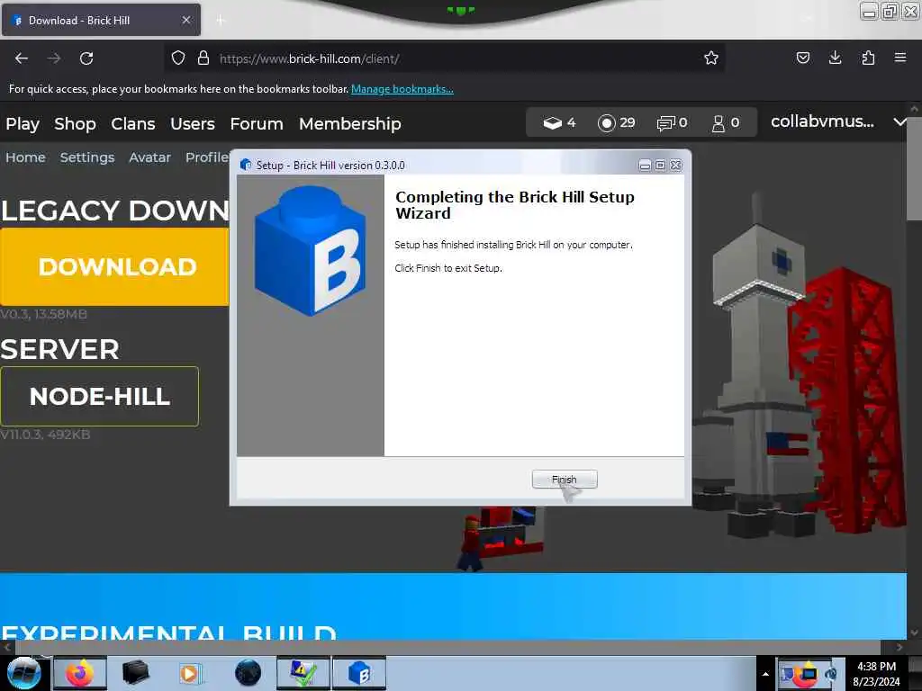
Task: Click the site padlock security icon
Action: point(203,58)
